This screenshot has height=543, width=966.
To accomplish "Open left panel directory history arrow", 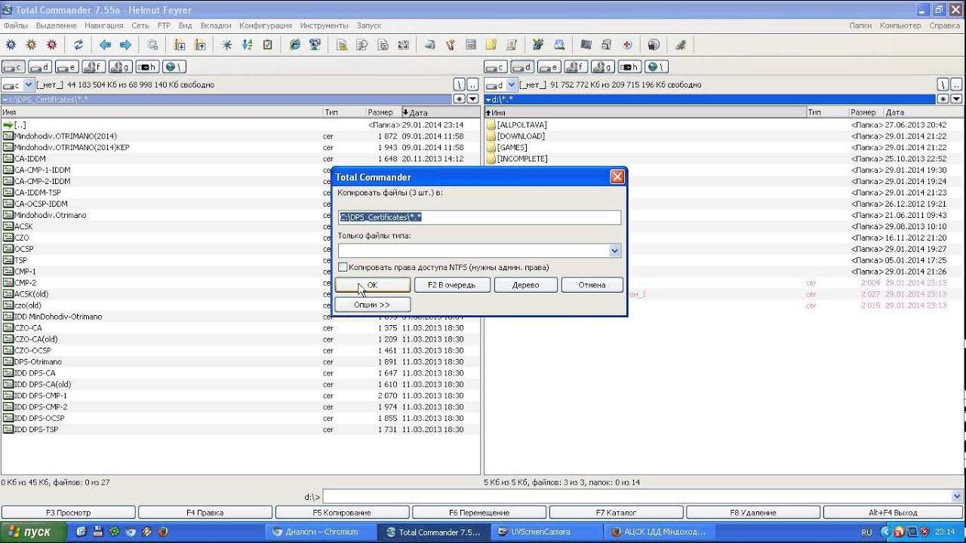I will click(473, 99).
